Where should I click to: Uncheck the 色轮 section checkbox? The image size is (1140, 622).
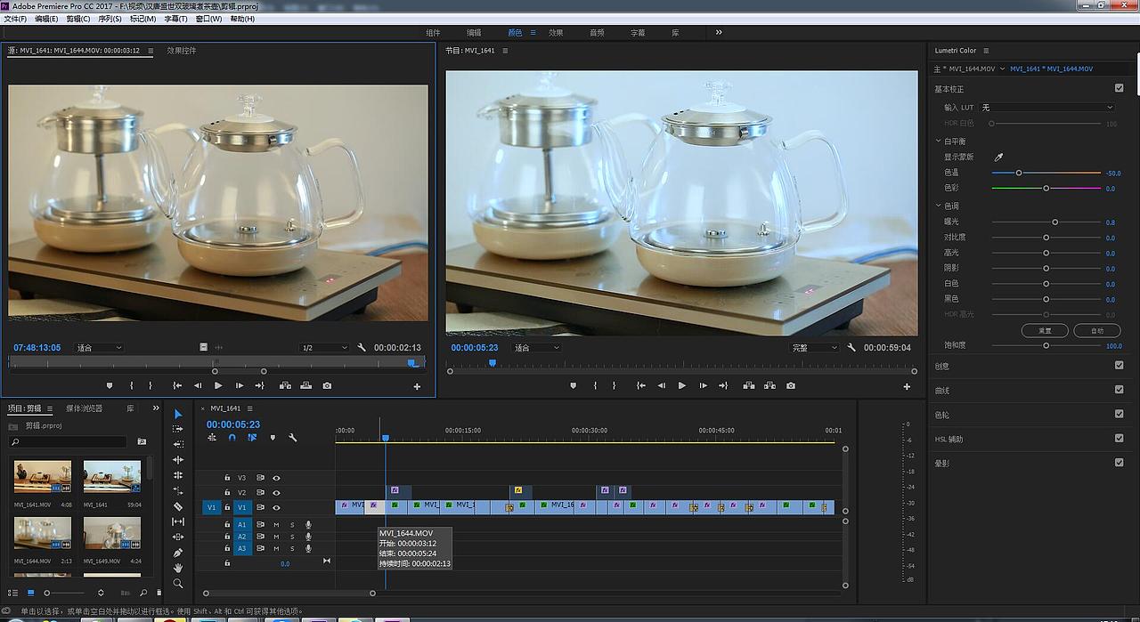[1119, 414]
